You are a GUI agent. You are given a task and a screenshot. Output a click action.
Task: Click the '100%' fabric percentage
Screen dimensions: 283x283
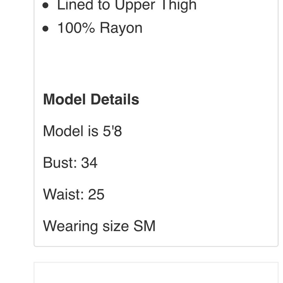click(76, 28)
